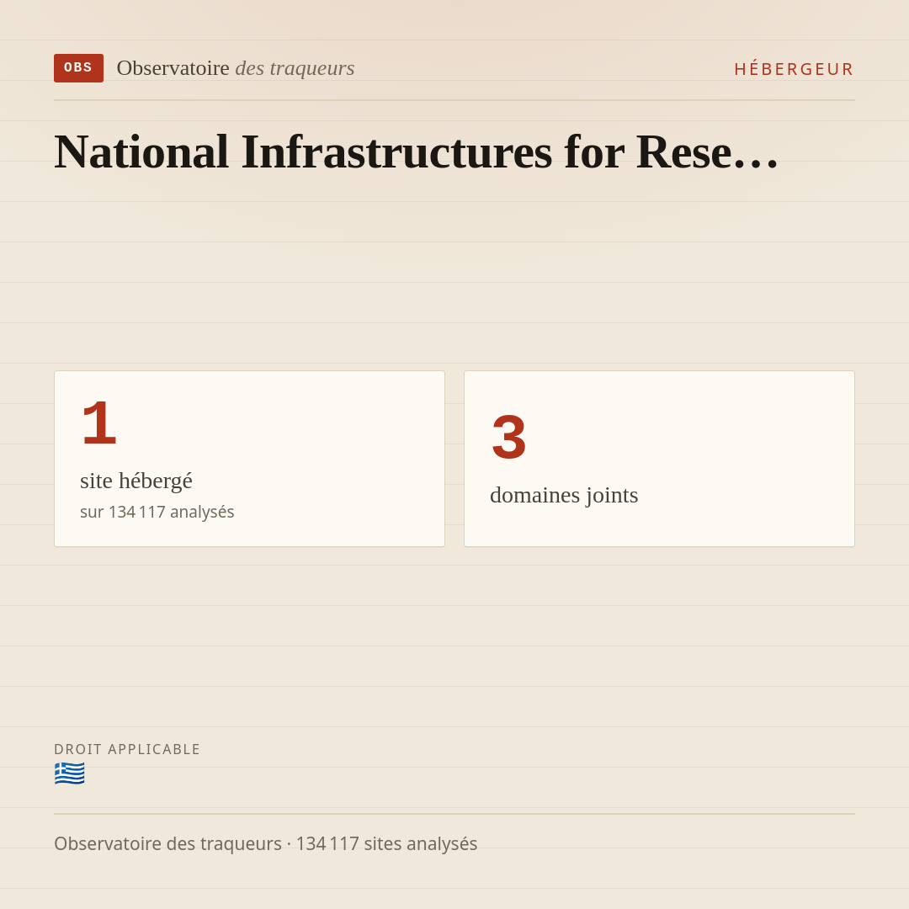Viewport: 909px width, 909px height.
Task: Click the National Infrastructures for Rese… heading
Action: [417, 151]
